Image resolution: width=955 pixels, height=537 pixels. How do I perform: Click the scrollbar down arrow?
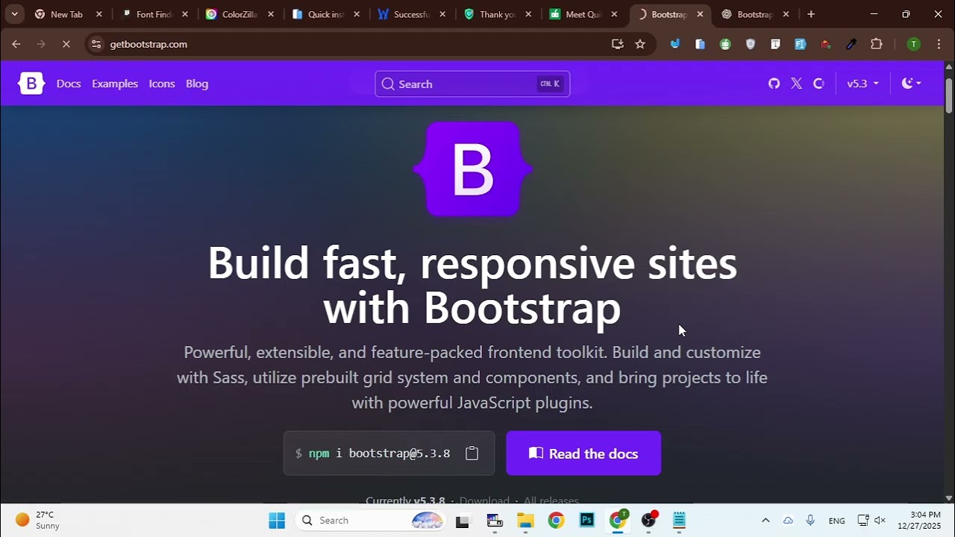point(949,498)
